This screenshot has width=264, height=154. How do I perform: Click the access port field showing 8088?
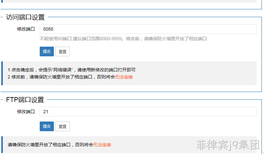148,29
